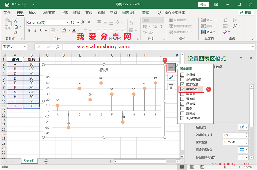
Task: Click the Clear eraser icon
Action: pyautogui.click(x=225, y=32)
